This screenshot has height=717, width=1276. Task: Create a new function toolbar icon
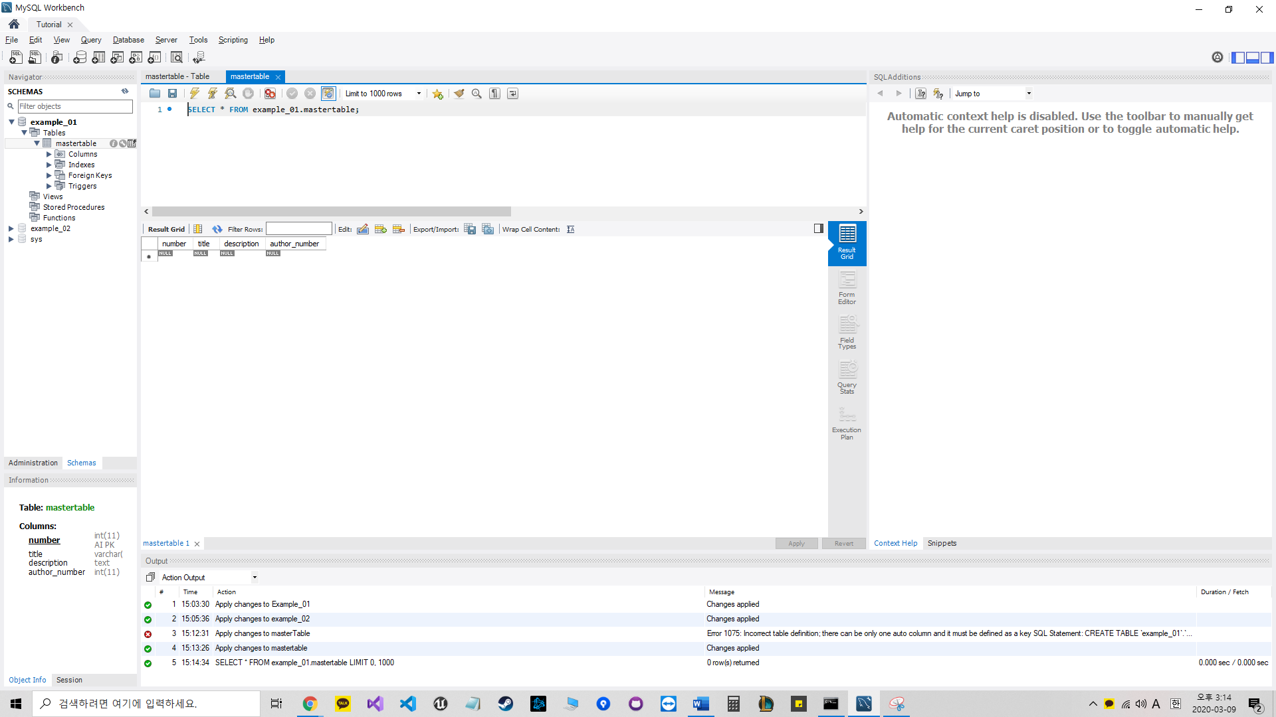[x=154, y=58]
